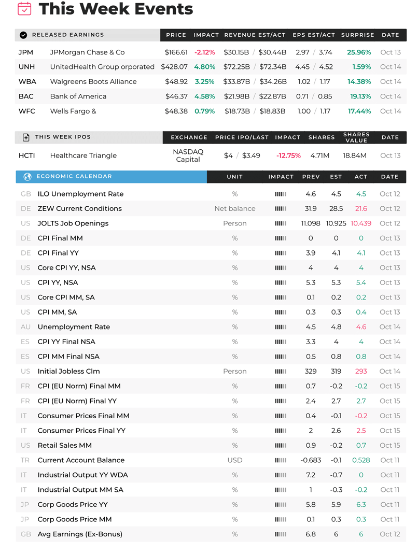Select the BAC ticker symbol
The height and width of the screenshot is (554, 418).
(x=26, y=96)
